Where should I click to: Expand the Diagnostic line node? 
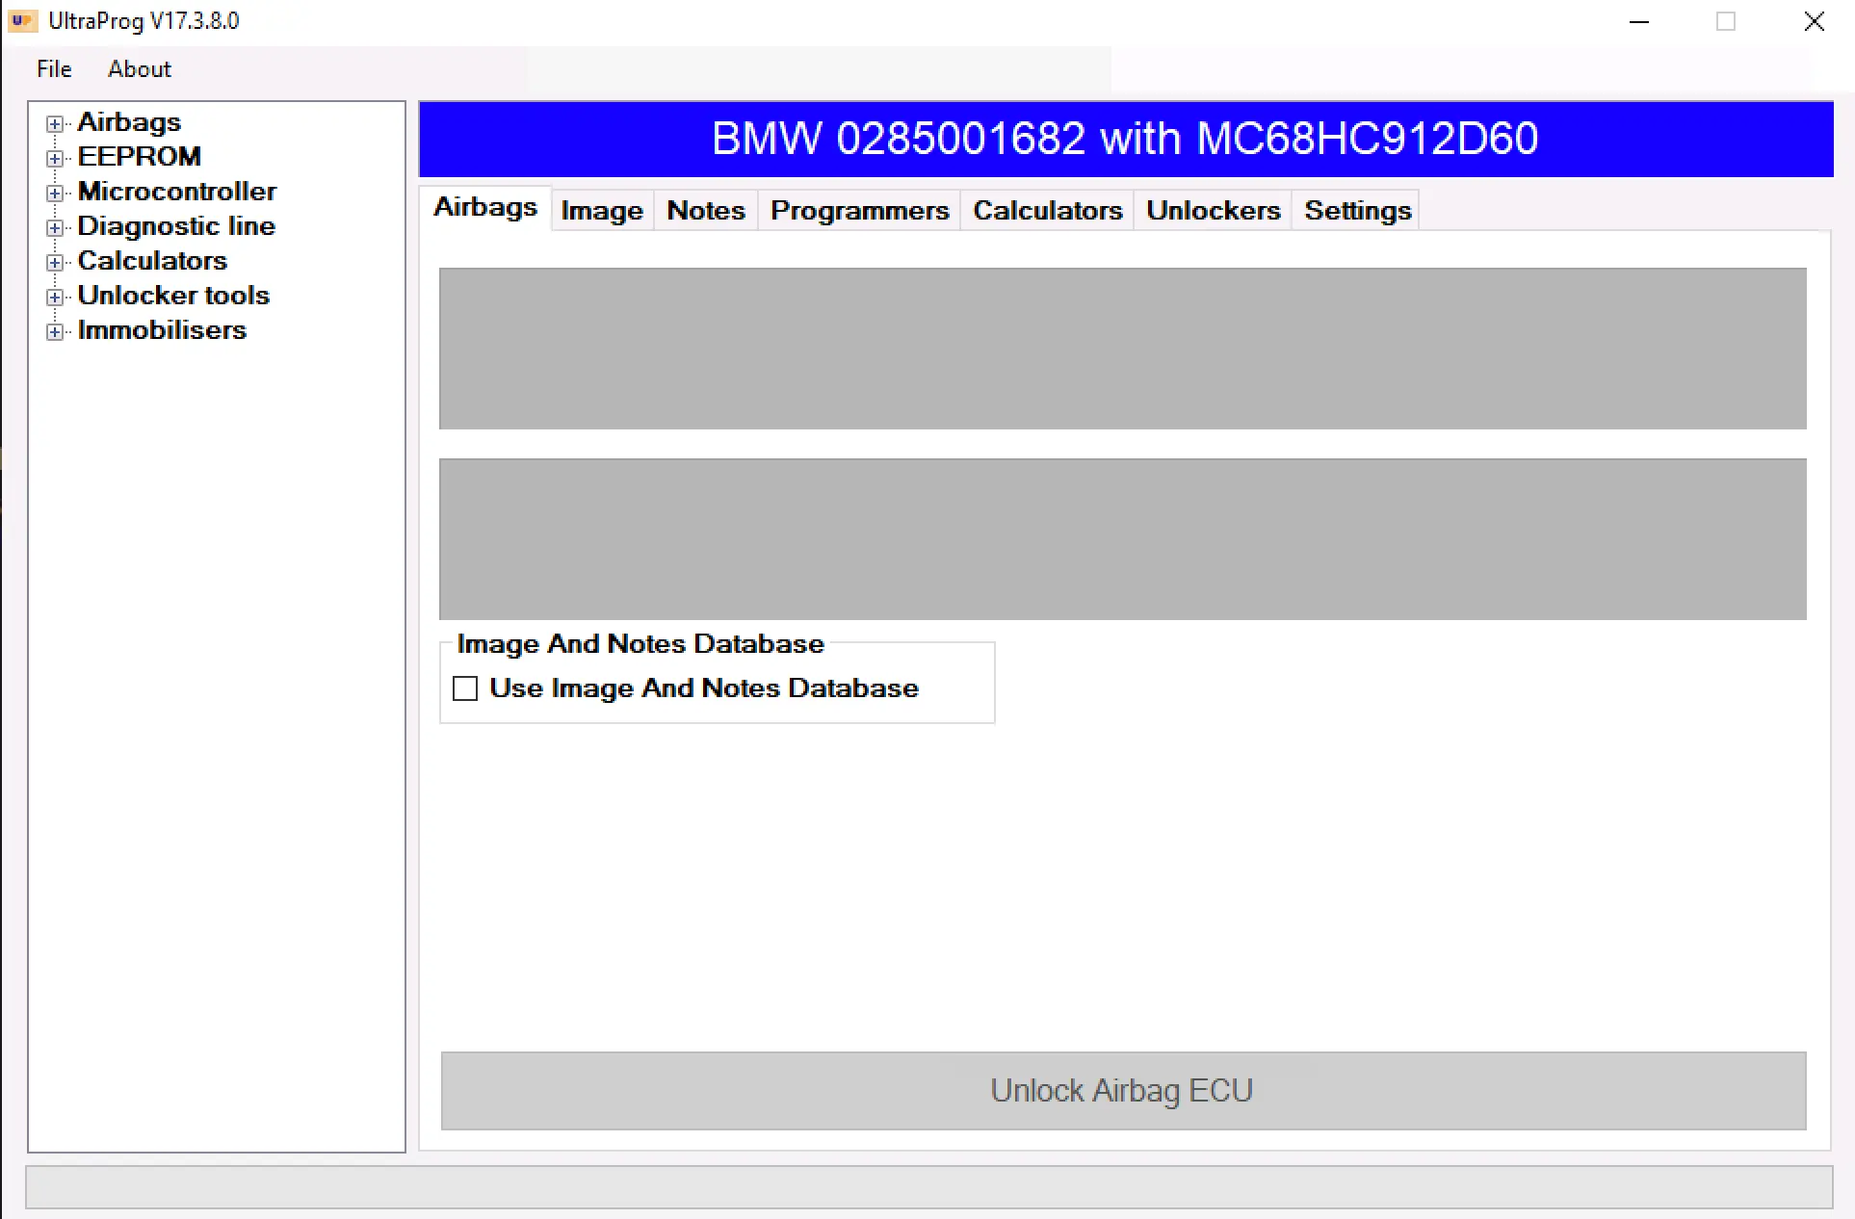pyautogui.click(x=54, y=227)
